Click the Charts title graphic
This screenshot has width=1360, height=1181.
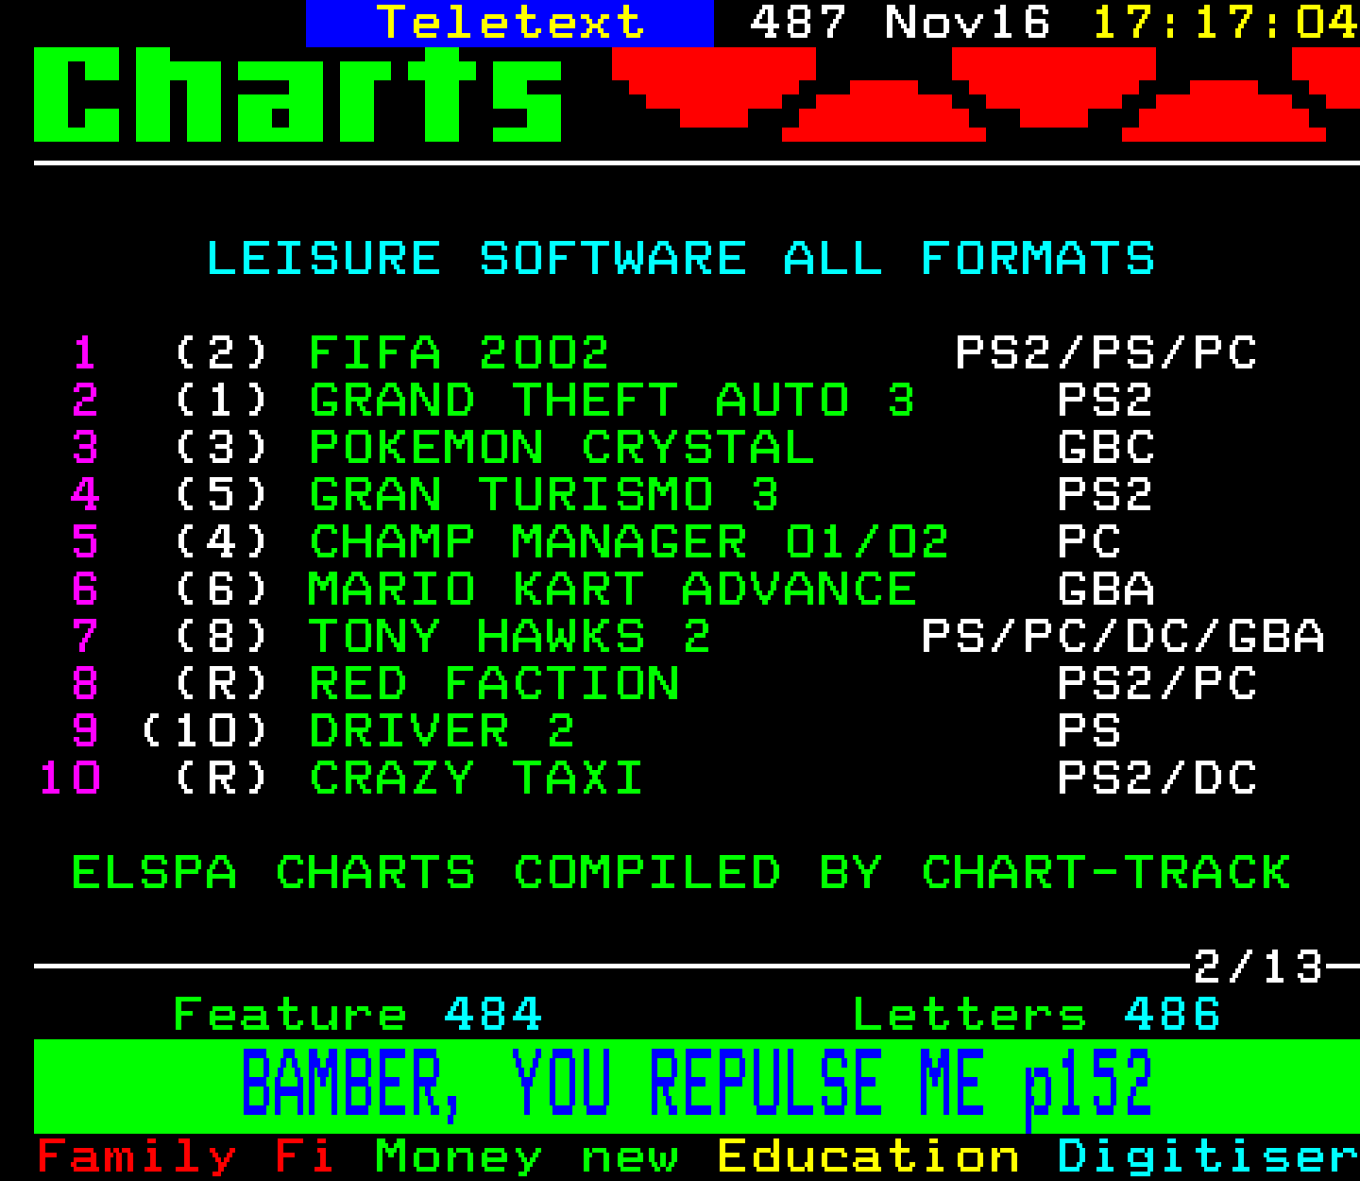click(298, 94)
